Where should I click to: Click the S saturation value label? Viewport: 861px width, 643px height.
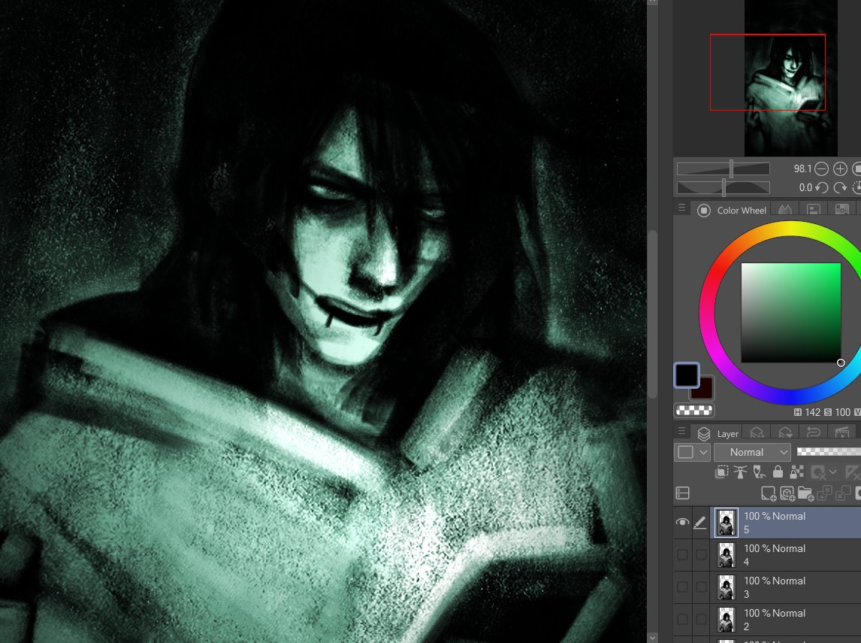827,412
